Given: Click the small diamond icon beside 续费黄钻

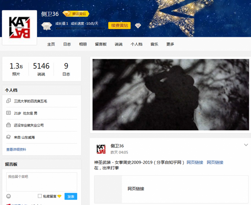Looking at the screenshot, I should pos(138,26).
